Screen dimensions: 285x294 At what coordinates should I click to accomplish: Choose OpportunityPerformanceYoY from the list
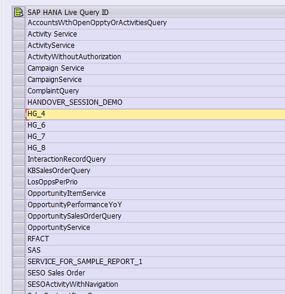click(x=75, y=205)
